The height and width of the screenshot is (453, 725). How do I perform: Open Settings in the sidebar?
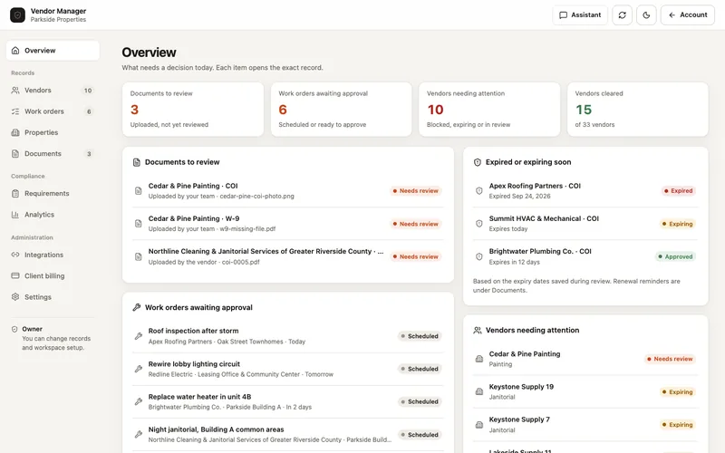click(53, 297)
